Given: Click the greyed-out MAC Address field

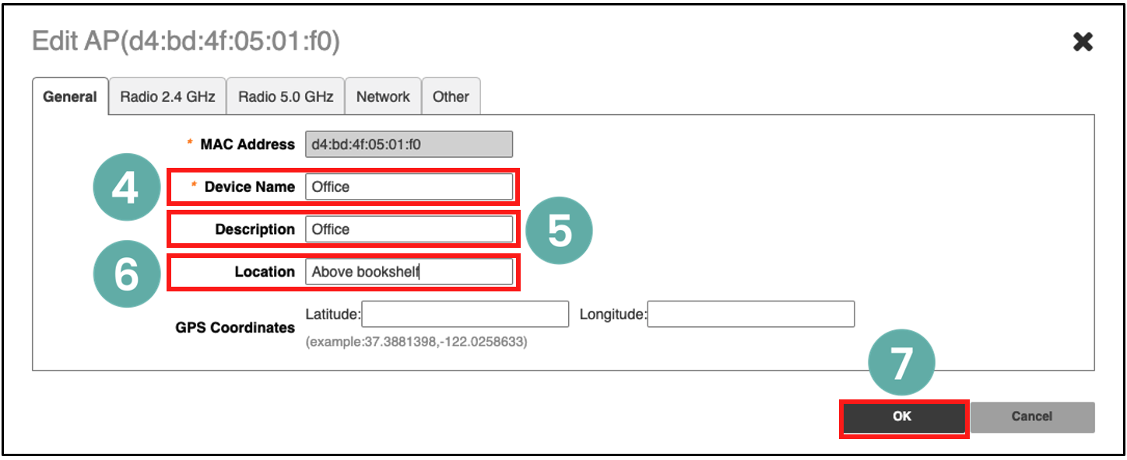Looking at the screenshot, I should click(x=409, y=145).
